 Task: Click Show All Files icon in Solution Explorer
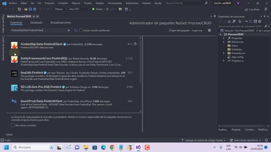[260, 22]
